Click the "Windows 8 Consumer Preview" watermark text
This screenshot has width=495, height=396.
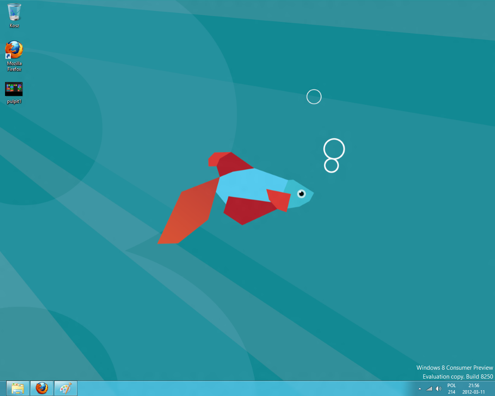coord(454,368)
